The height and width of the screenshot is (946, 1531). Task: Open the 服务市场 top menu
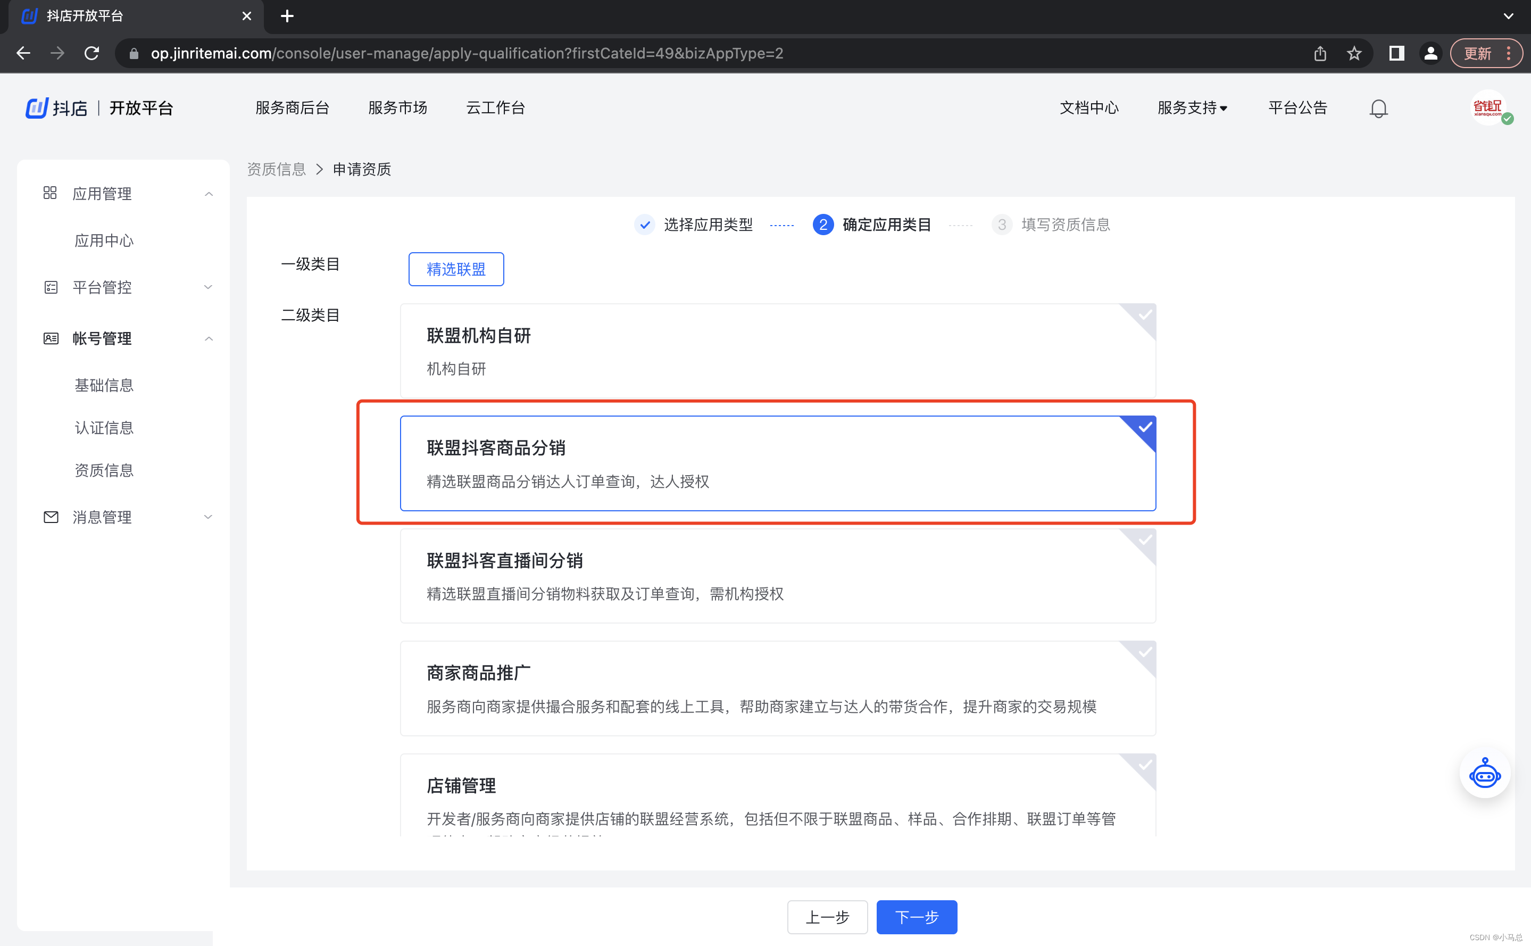[x=398, y=108]
